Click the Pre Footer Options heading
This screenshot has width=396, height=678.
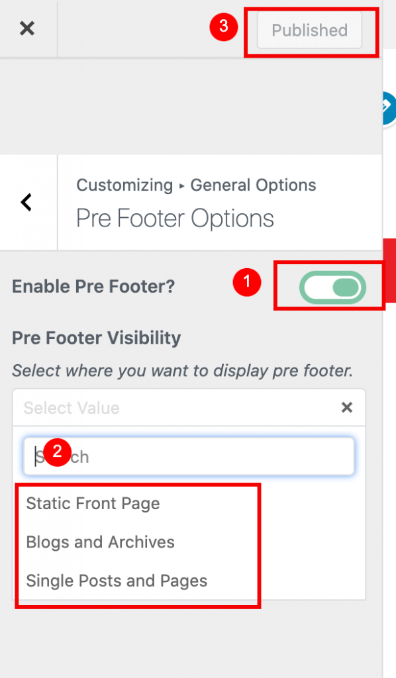[x=175, y=218]
